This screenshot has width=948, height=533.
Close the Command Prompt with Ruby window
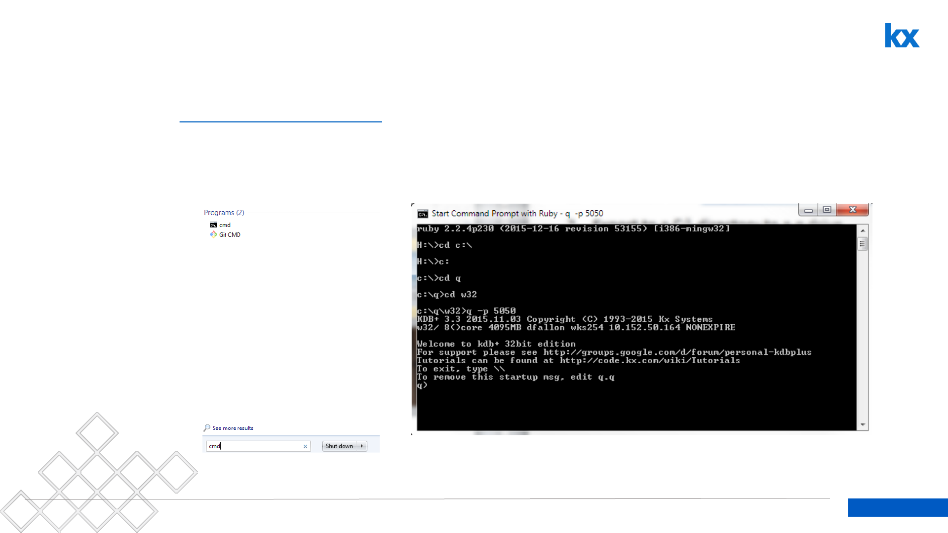click(x=853, y=210)
